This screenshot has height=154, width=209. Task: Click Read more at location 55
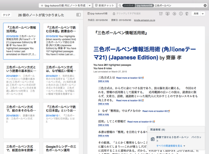click(x=128, y=100)
